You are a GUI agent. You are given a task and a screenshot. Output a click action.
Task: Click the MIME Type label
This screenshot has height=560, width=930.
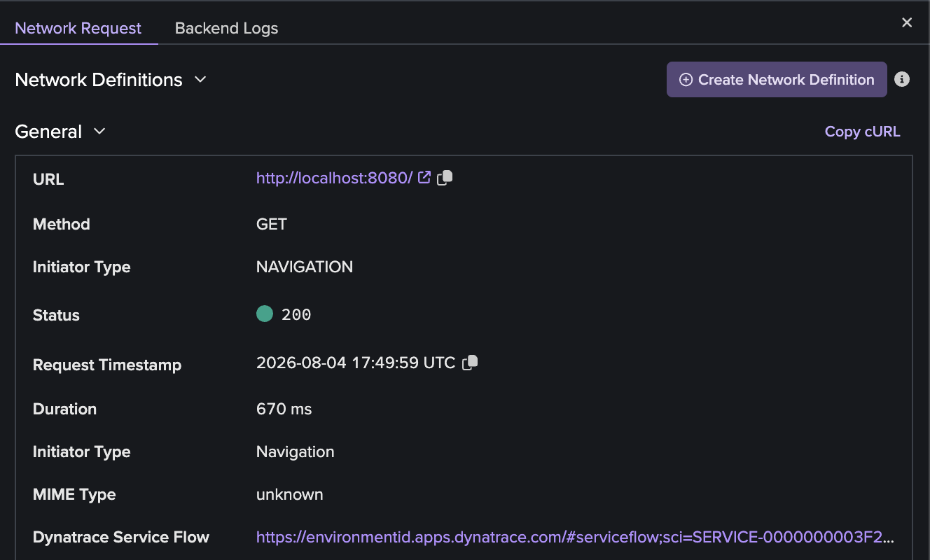coord(74,495)
